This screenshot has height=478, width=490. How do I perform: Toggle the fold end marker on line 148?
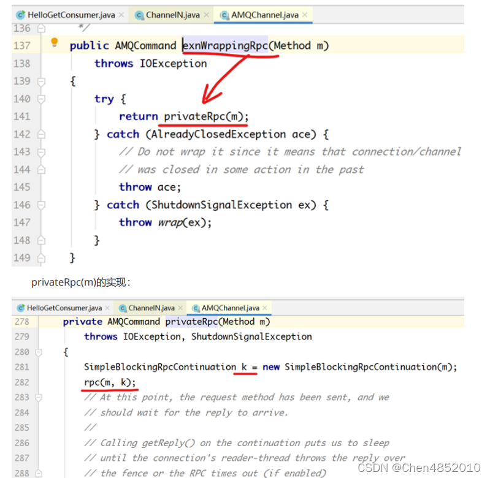(41, 240)
